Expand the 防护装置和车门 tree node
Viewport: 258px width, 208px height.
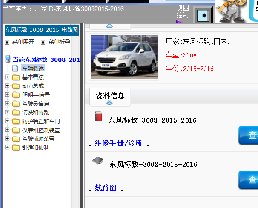[x=7, y=121]
